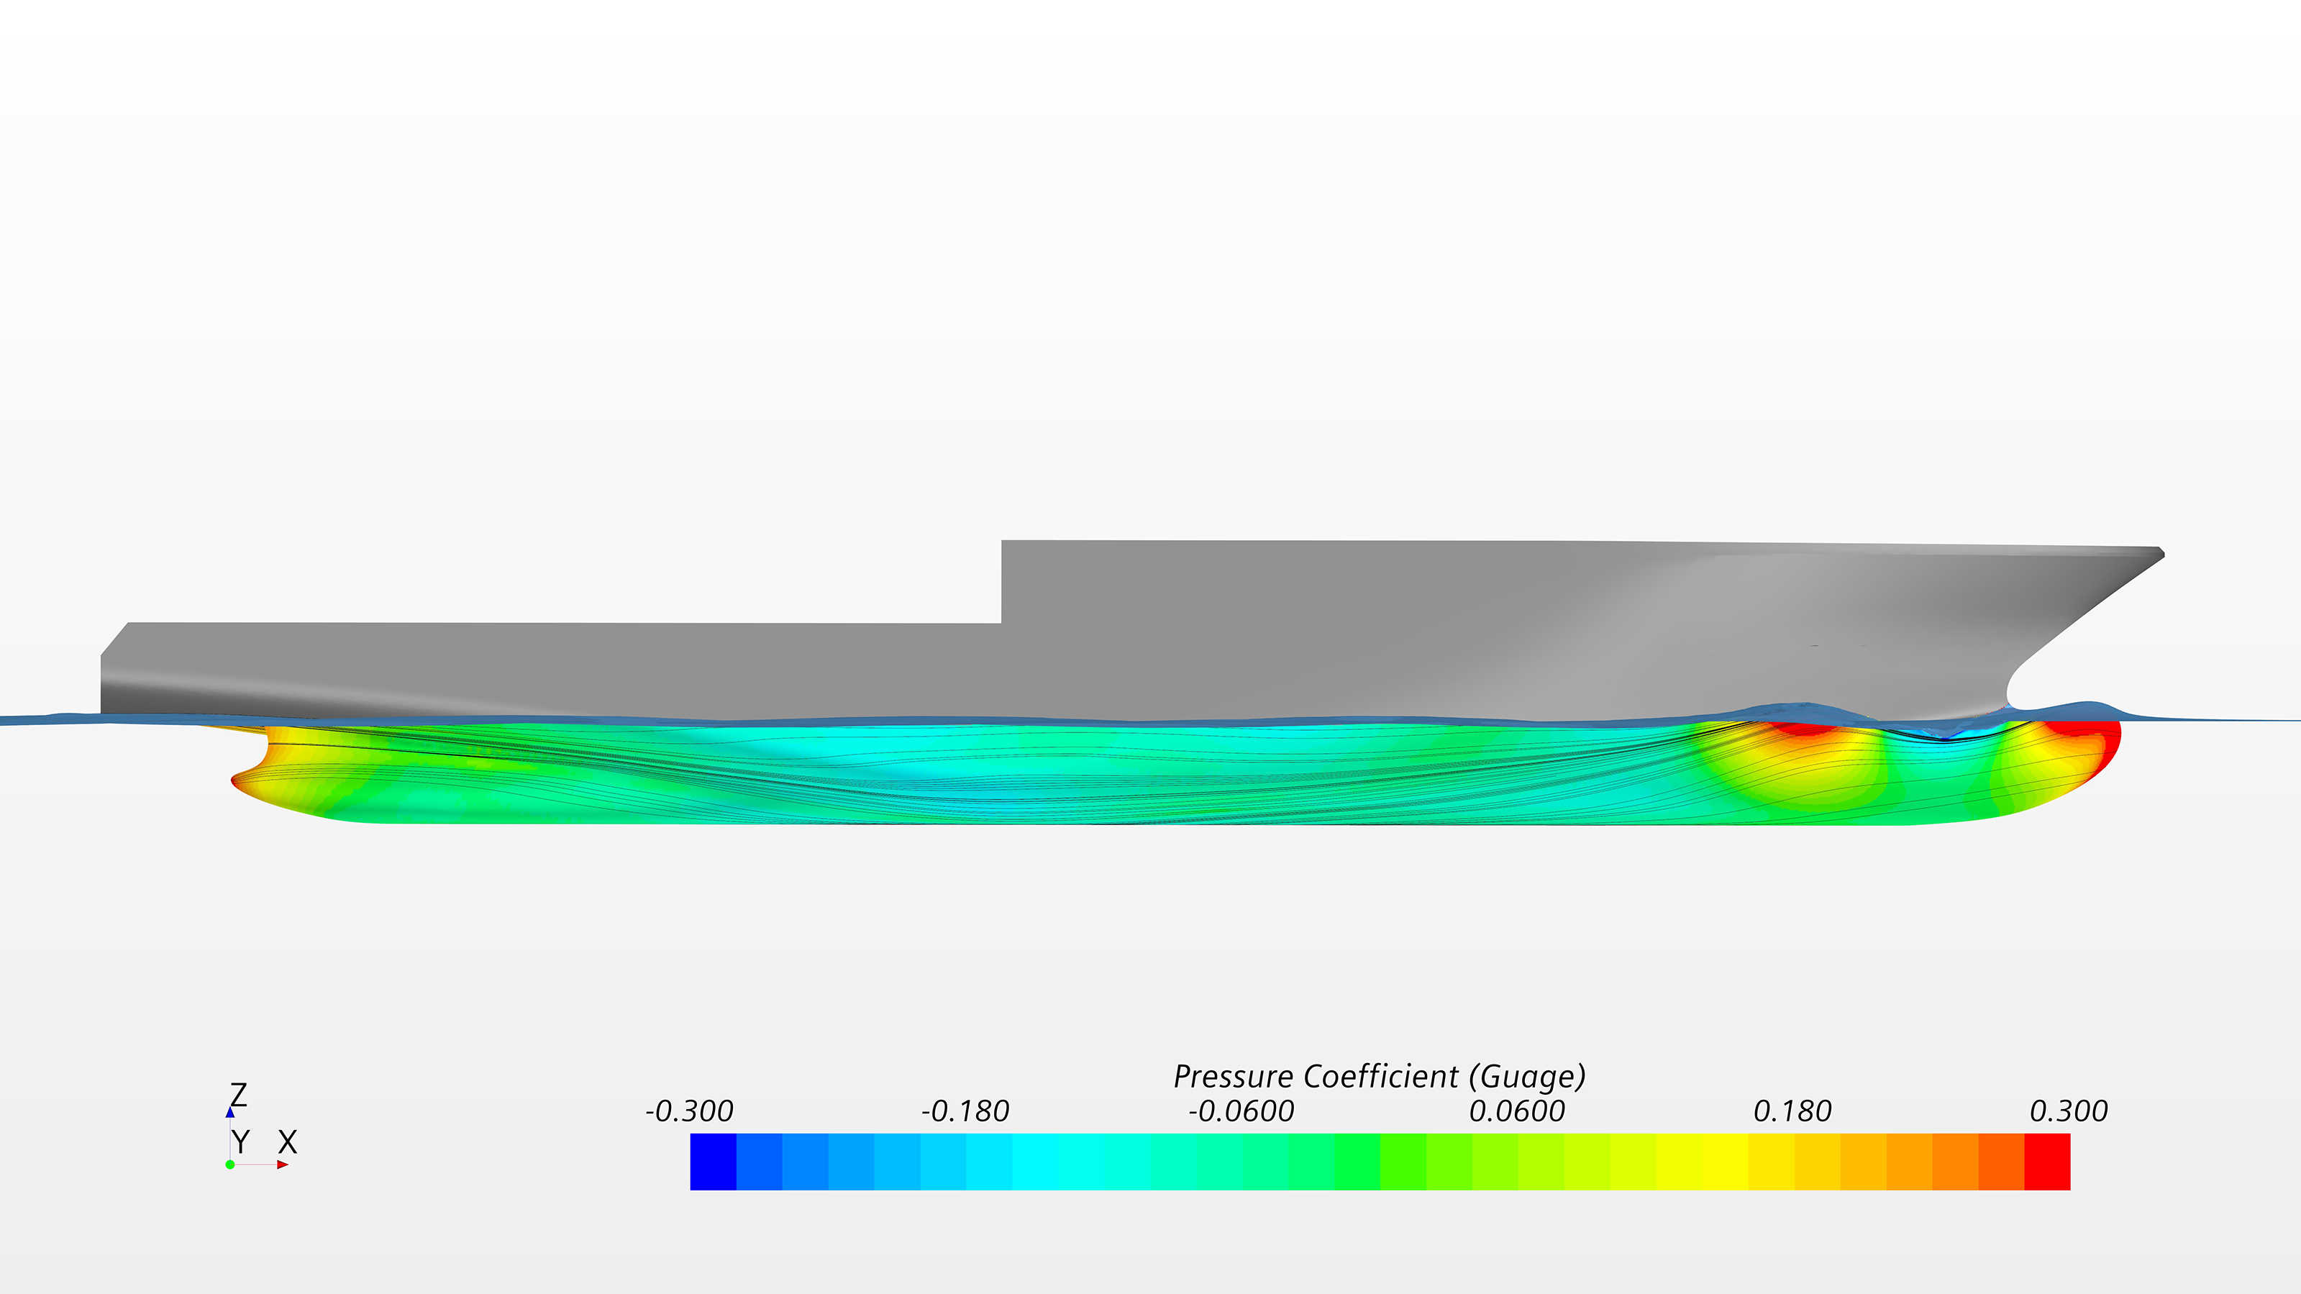The width and height of the screenshot is (2301, 1294).
Task: Click the blue Z-direction arrowhead
Action: click(230, 1113)
